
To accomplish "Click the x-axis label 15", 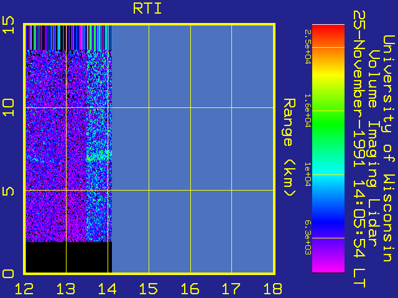I will coord(149,289).
